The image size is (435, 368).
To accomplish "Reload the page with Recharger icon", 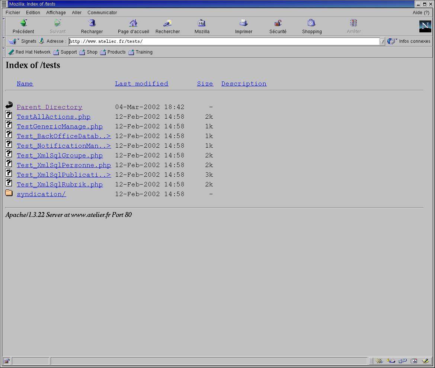I will [x=92, y=23].
